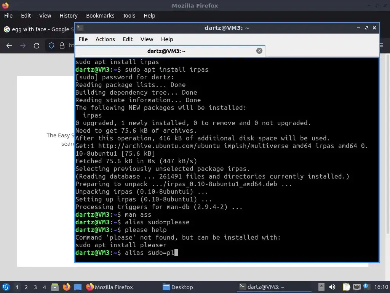Open the terminal Edit menu
Screen dimensions: 390x293
[x=128, y=39]
